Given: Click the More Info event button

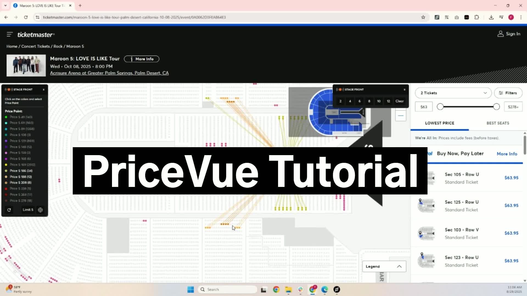Looking at the screenshot, I should click(142, 59).
